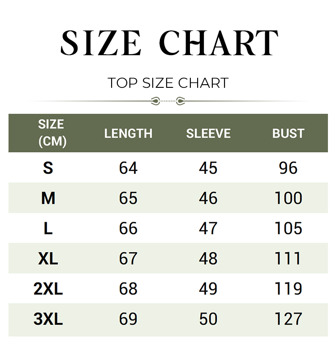Click the 2XL size row label
Viewport: 336px width, 345px height.
(48, 289)
